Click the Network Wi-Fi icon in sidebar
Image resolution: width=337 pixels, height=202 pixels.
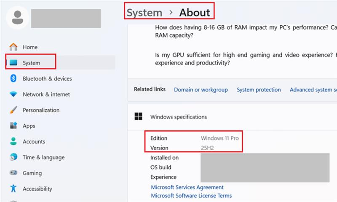point(13,94)
